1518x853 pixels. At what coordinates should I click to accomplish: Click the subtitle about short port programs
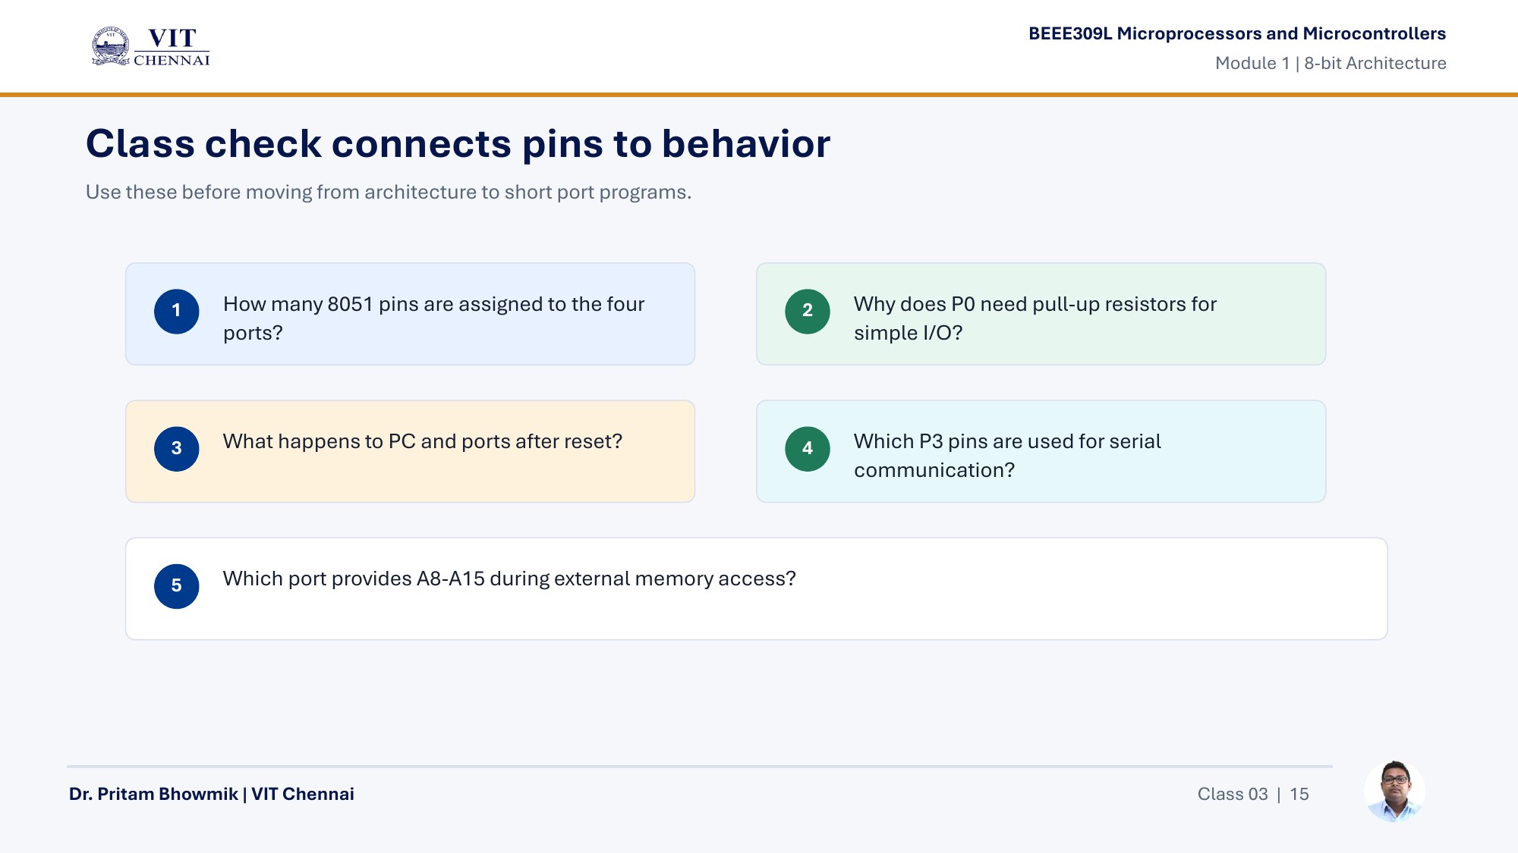pyautogui.click(x=388, y=192)
